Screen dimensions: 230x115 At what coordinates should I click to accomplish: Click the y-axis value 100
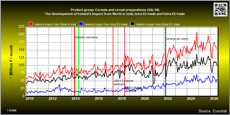pos(21,65)
